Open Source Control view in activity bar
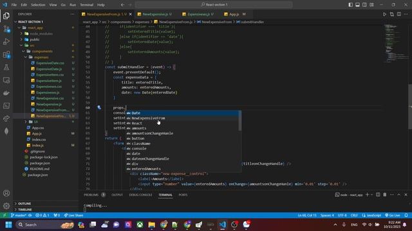This screenshot has height=231, width=412. (6, 29)
